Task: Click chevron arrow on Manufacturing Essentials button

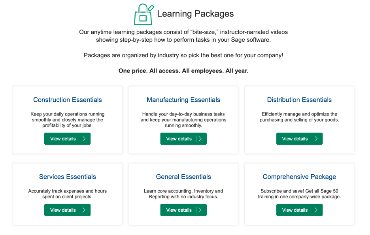Action: tap(200, 139)
